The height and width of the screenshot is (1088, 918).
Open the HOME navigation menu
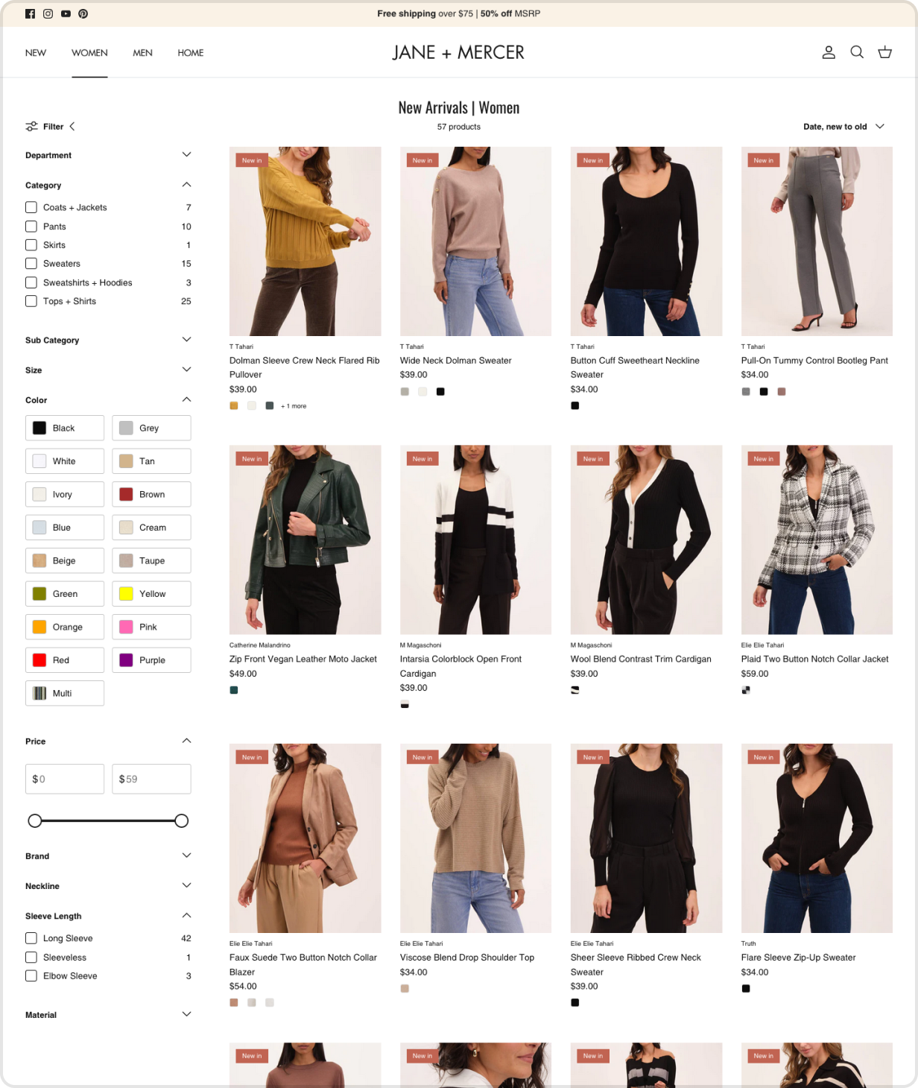click(x=191, y=53)
